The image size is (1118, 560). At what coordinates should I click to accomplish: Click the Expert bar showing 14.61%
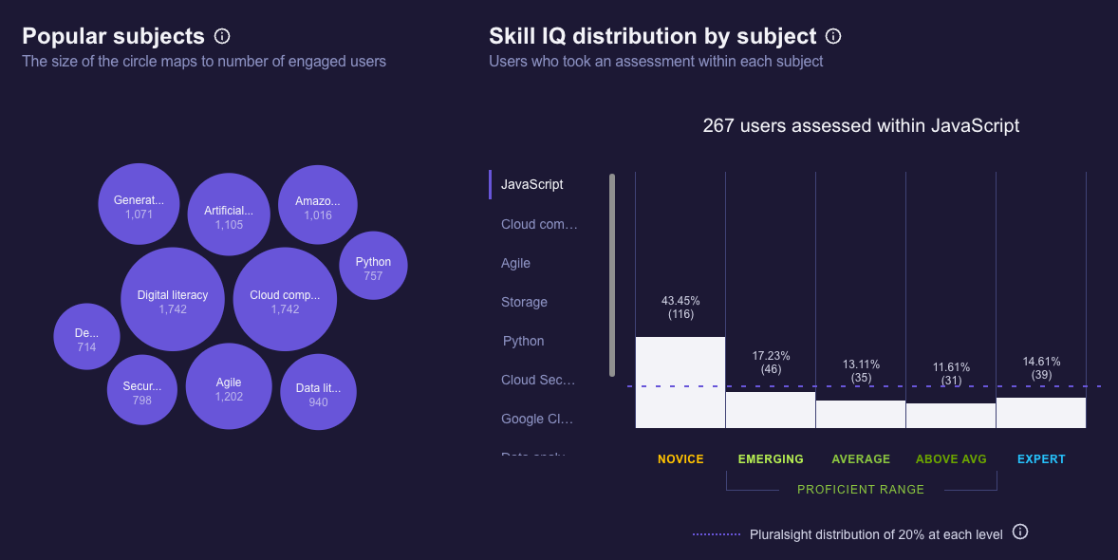[1041, 413]
